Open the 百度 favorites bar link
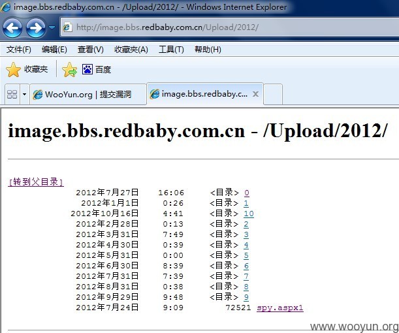The height and width of the screenshot is (333, 399). (97, 69)
